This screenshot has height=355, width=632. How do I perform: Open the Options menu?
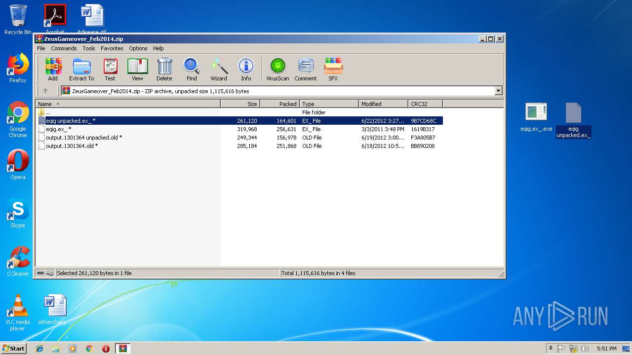tap(138, 48)
